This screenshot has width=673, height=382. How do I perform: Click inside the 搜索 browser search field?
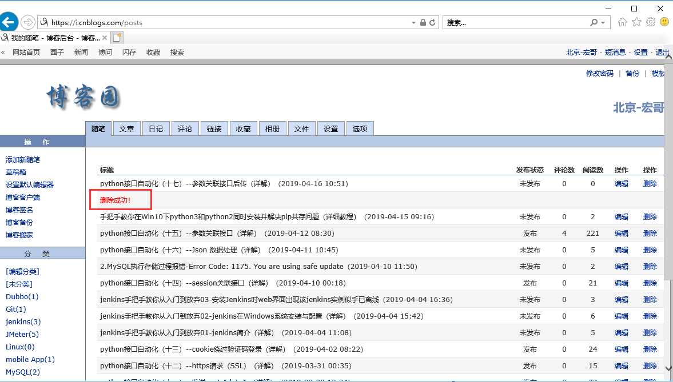pos(516,22)
